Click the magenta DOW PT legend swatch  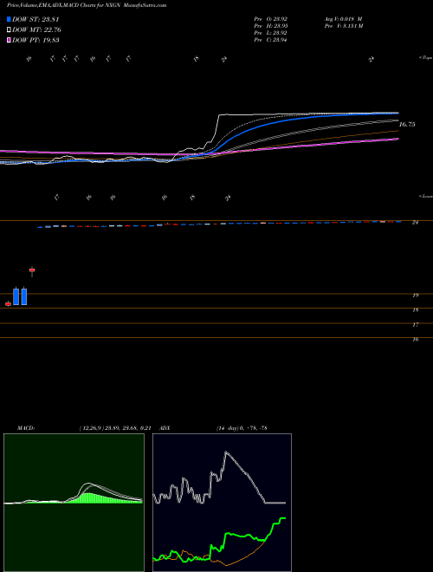[x=9, y=40]
